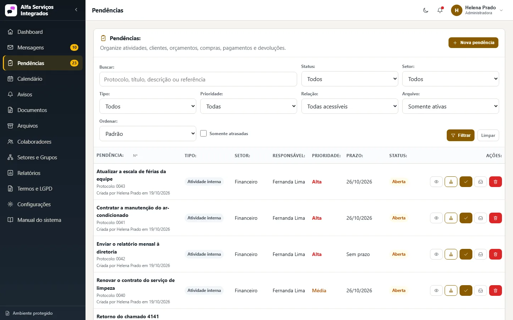Screen dimensions: 513x320
Task: Collapse the sidebar with the chevron arrow
Action: (x=76, y=10)
